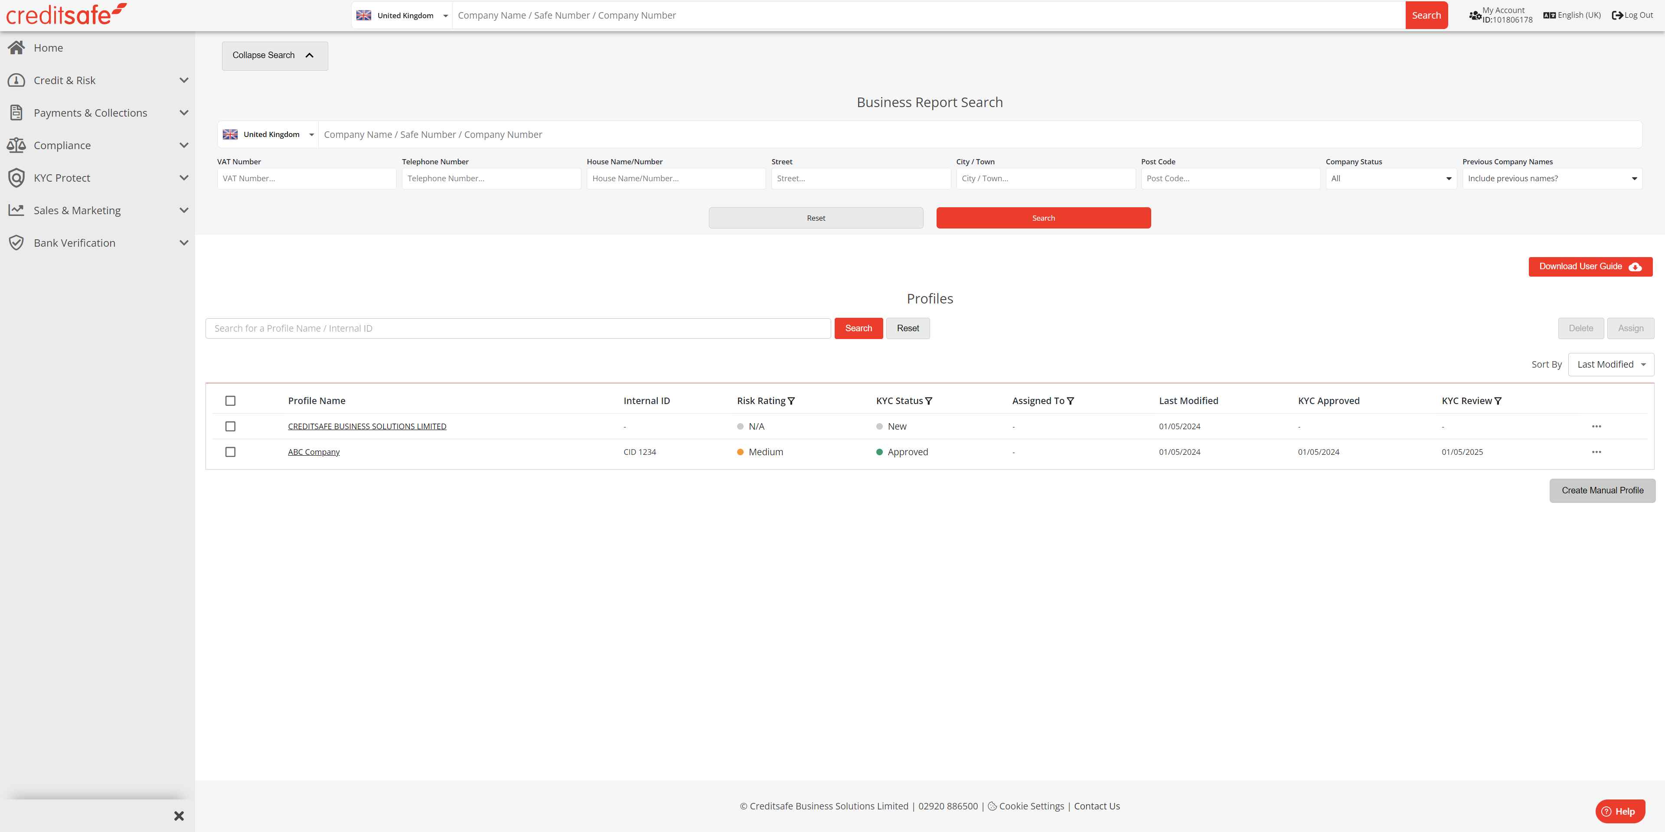Screen dimensions: 1665x832
Task: Click the Risk Rating filter funnel icon
Action: (791, 401)
